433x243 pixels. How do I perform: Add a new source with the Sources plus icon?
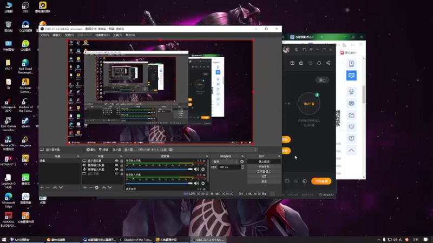click(85, 187)
